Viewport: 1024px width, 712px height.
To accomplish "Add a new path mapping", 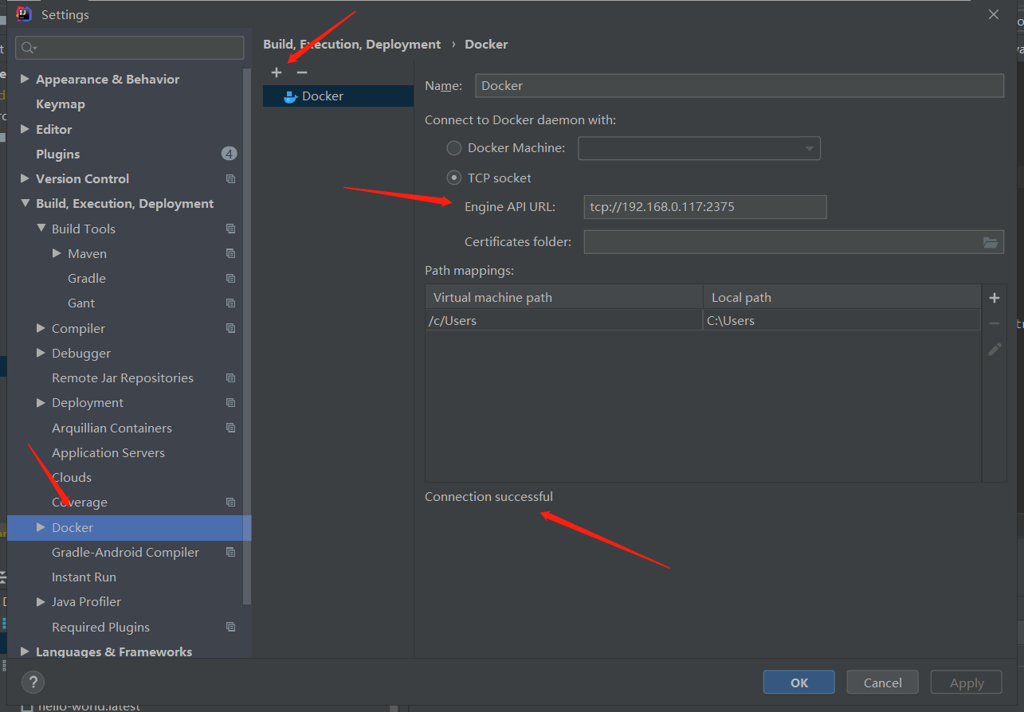I will (x=995, y=298).
